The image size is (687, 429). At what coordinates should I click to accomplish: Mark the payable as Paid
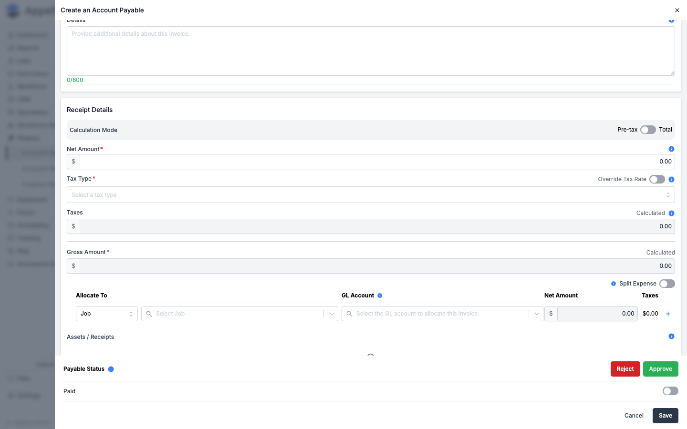[x=670, y=391]
